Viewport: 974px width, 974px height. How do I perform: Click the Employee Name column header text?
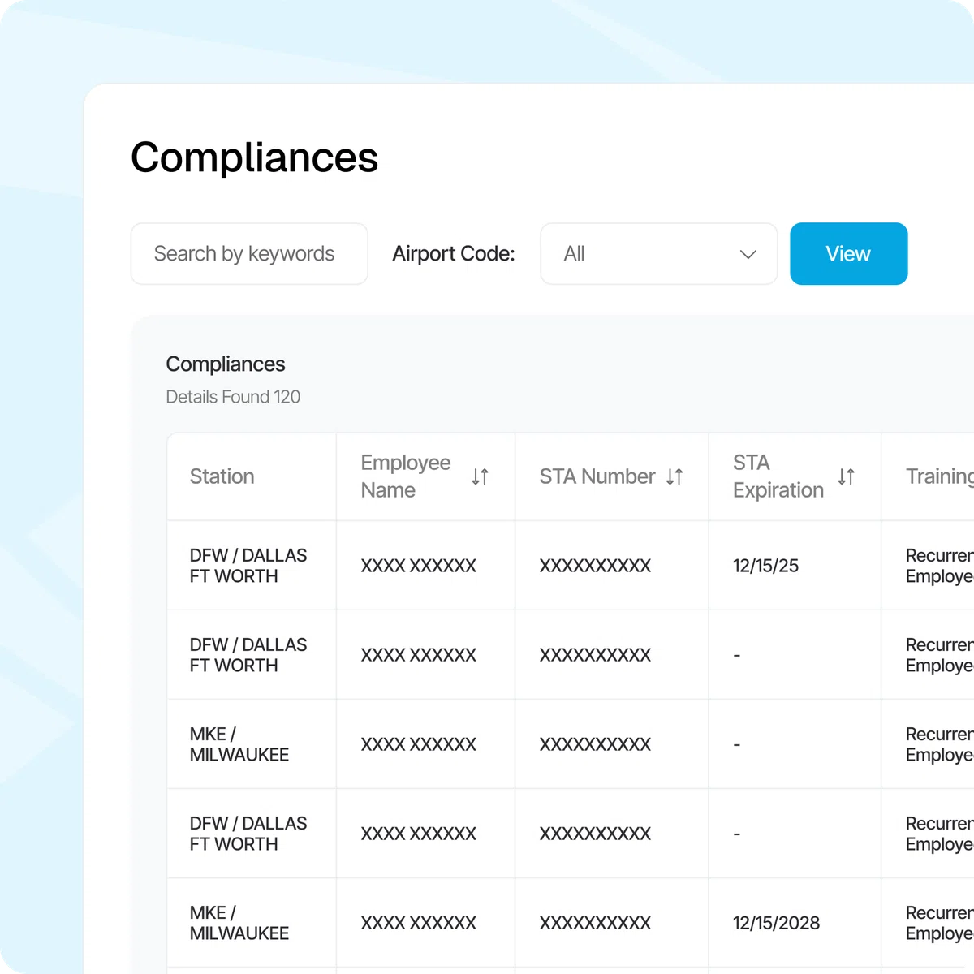click(405, 476)
